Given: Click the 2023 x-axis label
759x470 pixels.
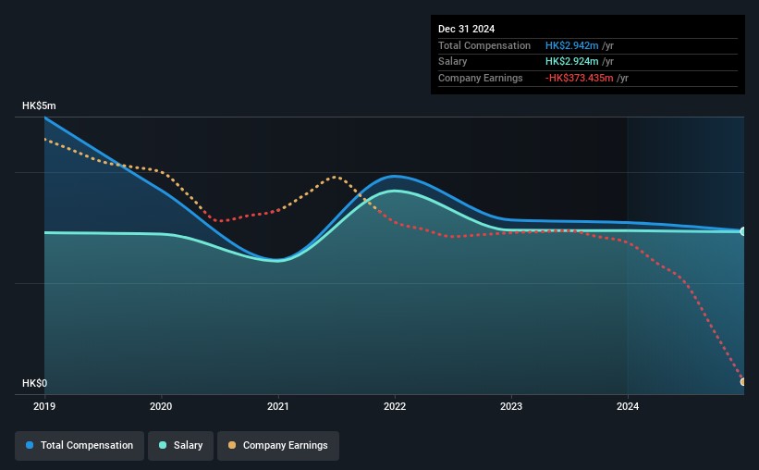Looking at the screenshot, I should coord(511,406).
